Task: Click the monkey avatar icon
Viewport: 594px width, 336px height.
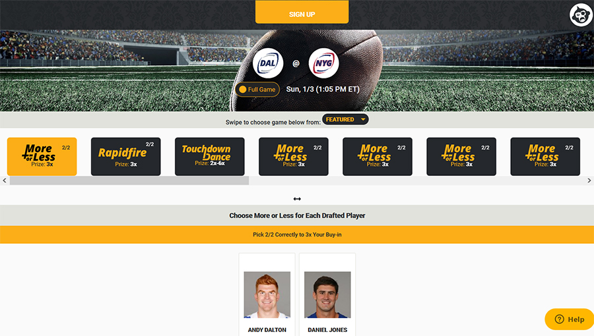Action: 580,15
